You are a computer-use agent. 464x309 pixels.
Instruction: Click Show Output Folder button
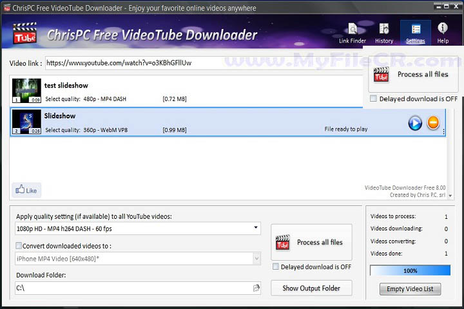[311, 288]
